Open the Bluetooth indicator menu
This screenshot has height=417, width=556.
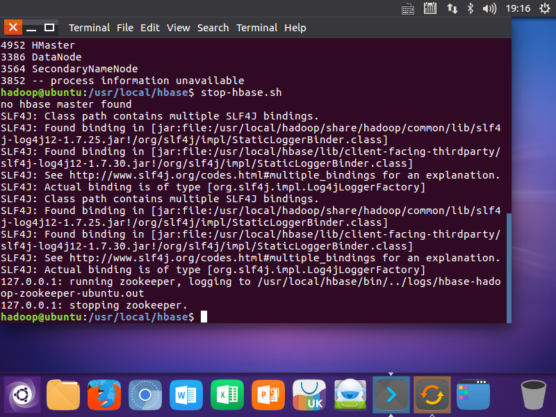click(x=471, y=8)
